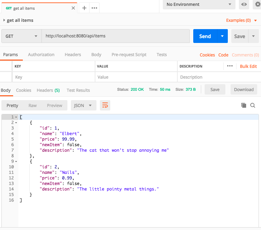Click the price value 0.99
Image resolution: width=261 pixels, height=230 pixels.
coord(67,178)
